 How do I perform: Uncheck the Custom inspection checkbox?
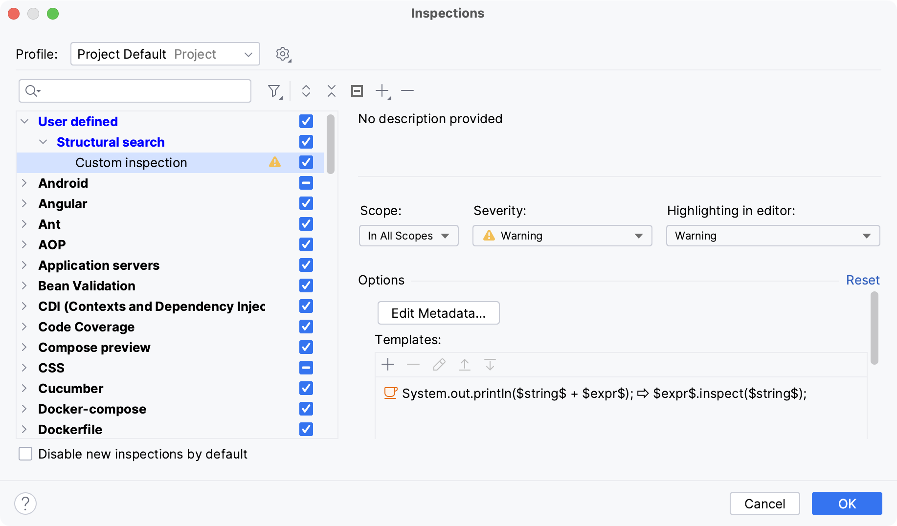[x=306, y=162]
